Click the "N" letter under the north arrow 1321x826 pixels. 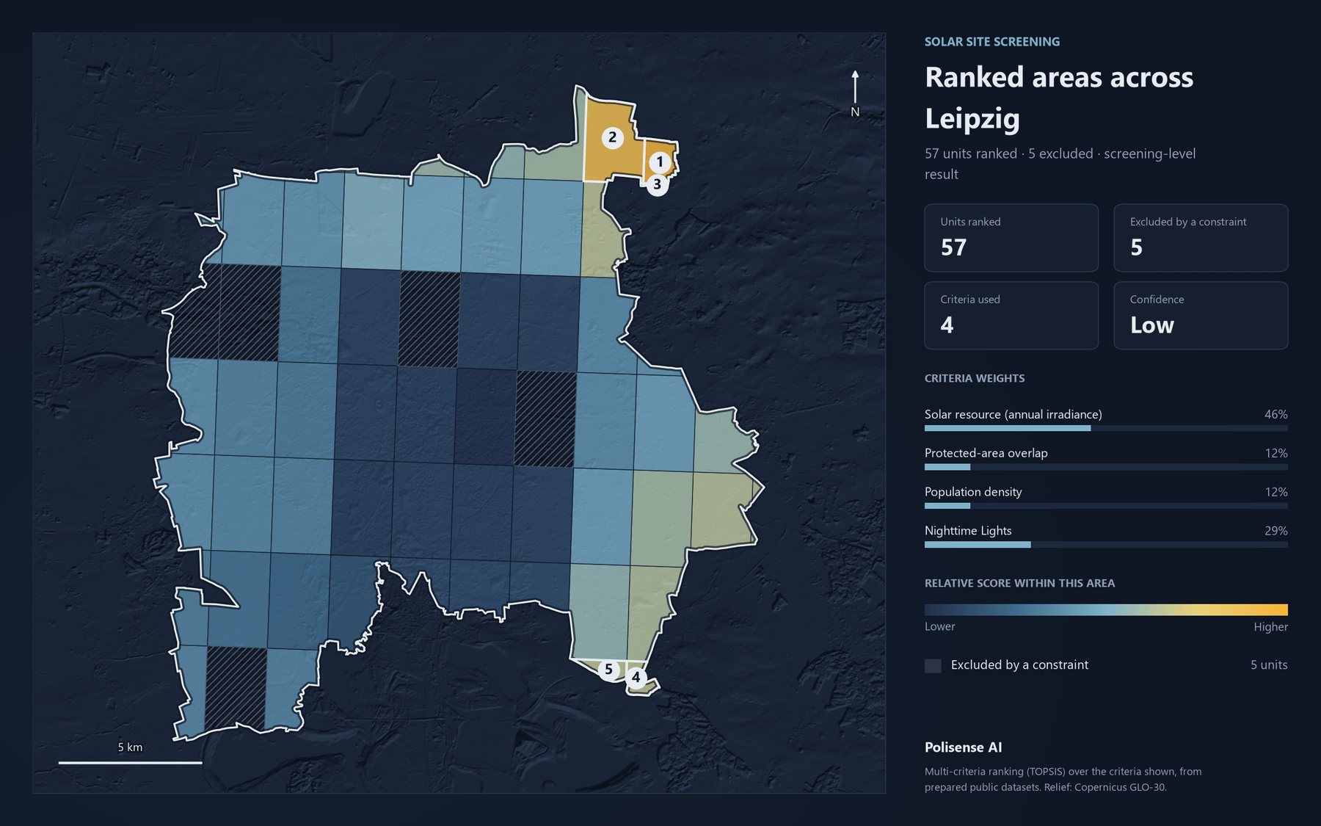855,112
